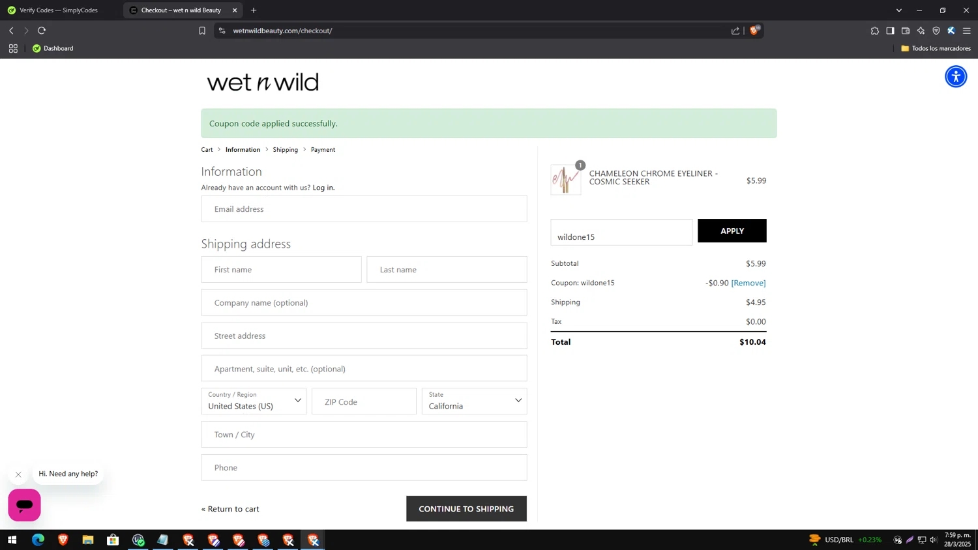Reload the checkout page
The width and height of the screenshot is (978, 550).
pyautogui.click(x=42, y=31)
